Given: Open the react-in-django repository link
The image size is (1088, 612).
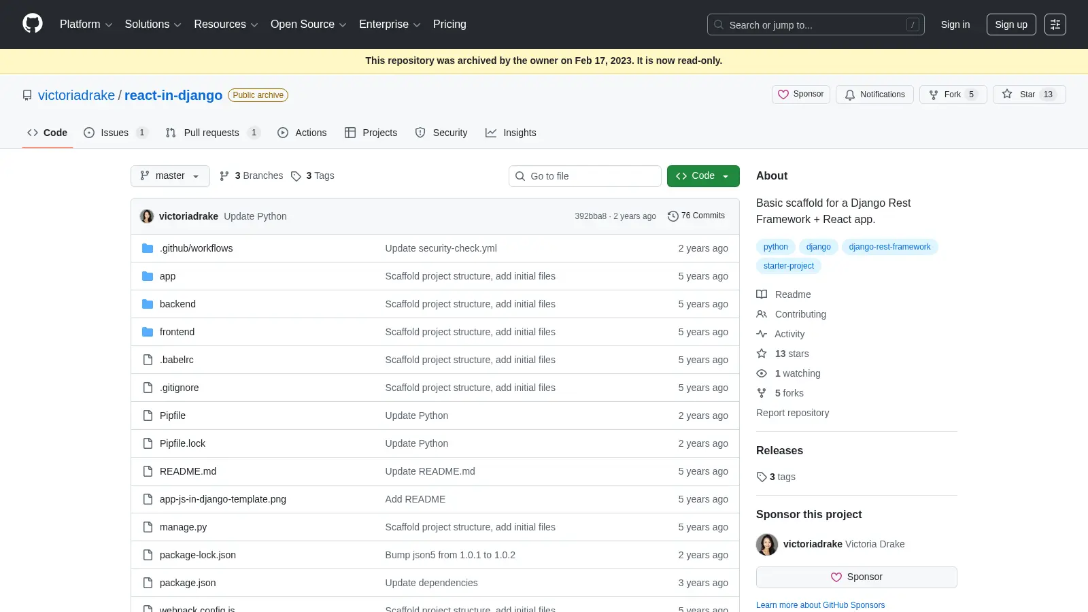Looking at the screenshot, I should tap(173, 95).
